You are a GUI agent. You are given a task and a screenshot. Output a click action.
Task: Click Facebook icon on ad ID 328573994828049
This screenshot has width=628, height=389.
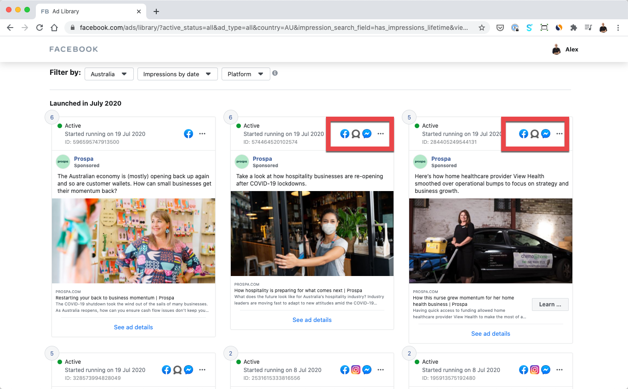tap(166, 370)
